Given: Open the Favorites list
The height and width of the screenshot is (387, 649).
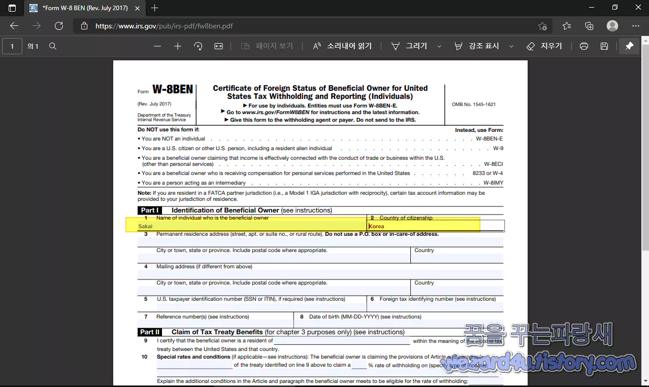Looking at the screenshot, I should (x=566, y=26).
